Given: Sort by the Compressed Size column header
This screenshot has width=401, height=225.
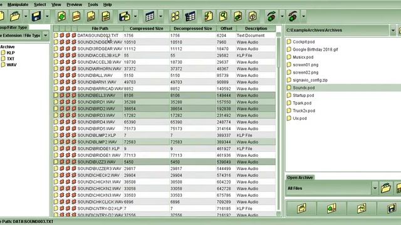Looking at the screenshot, I should tap(146, 29).
